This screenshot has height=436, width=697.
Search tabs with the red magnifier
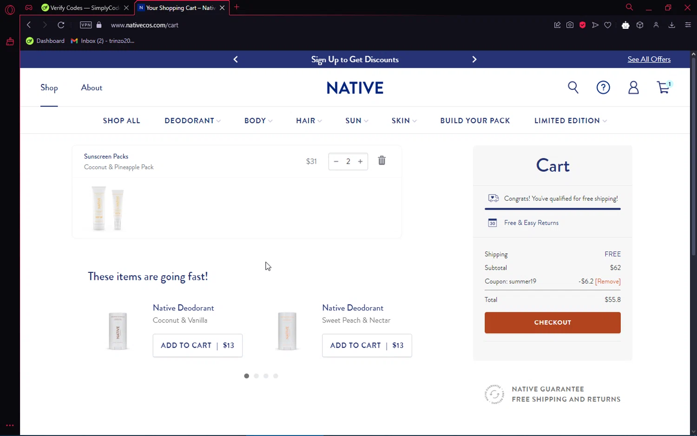click(629, 7)
